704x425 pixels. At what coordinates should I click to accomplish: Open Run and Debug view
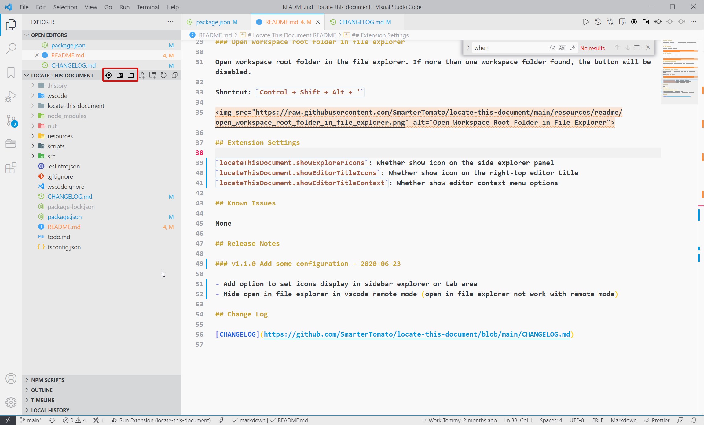tap(11, 96)
